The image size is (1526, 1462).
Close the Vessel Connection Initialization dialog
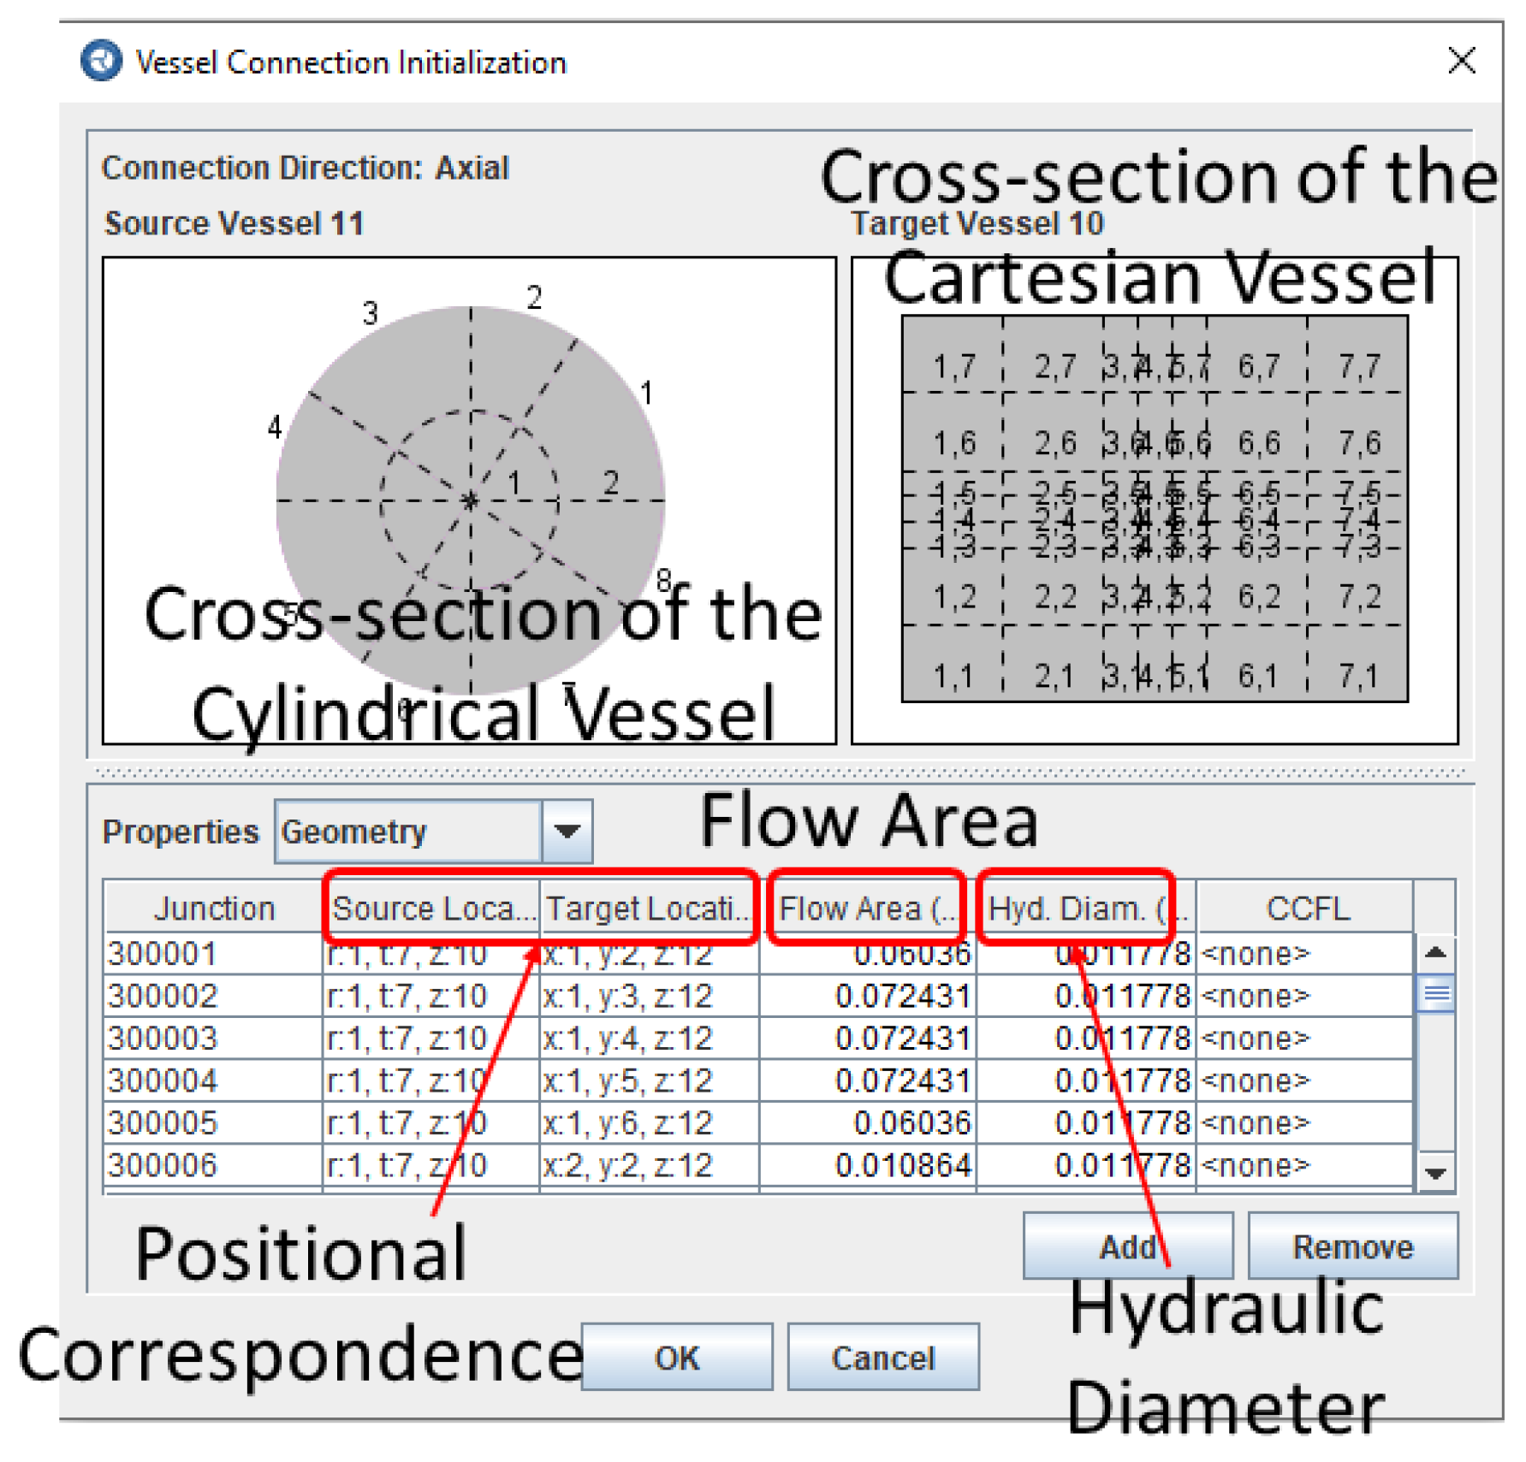[1461, 62]
